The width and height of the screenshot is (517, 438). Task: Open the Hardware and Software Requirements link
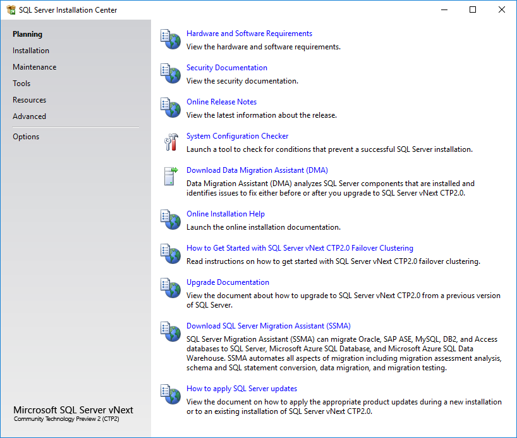tap(248, 33)
